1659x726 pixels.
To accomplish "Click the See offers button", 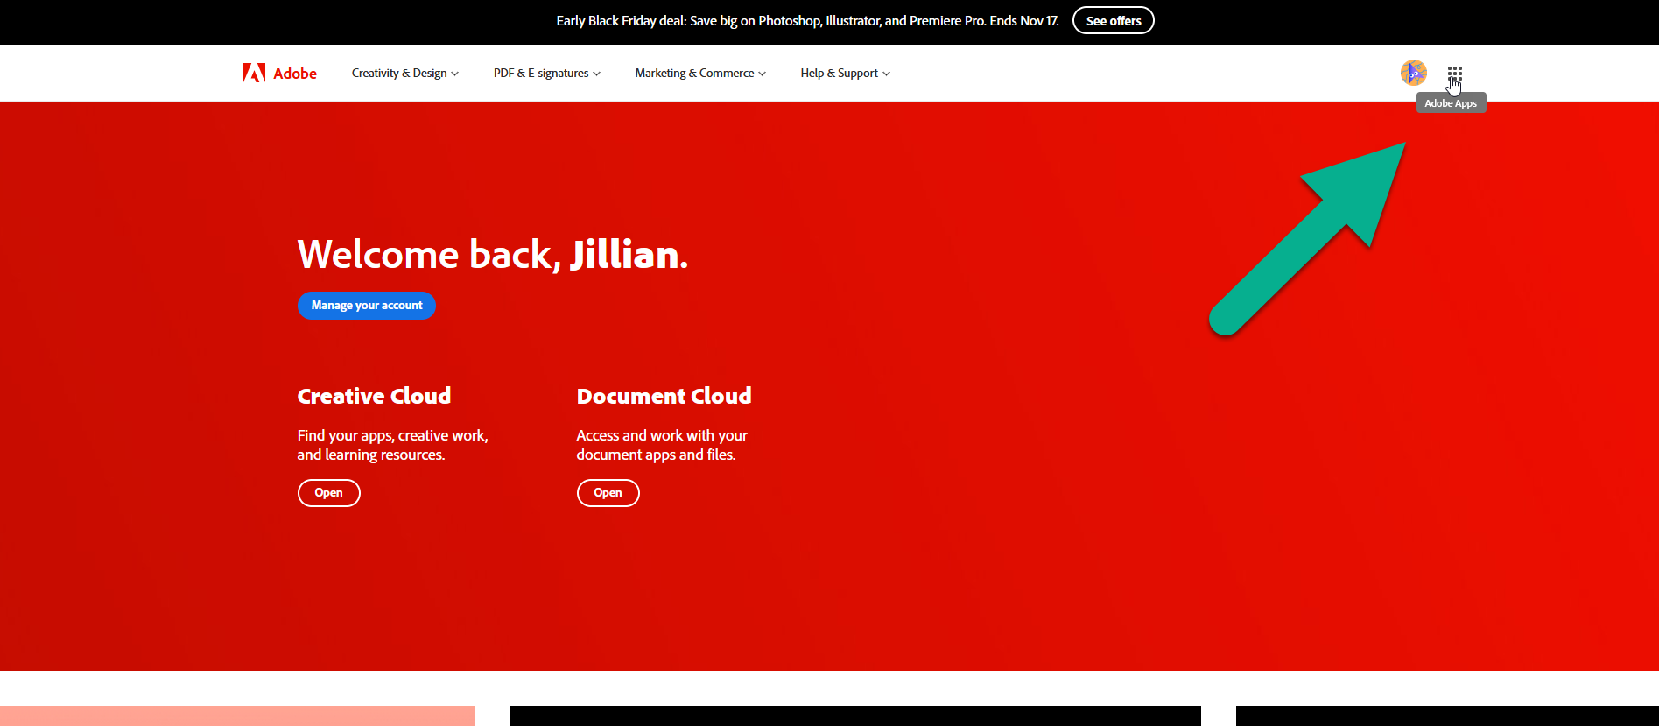I will tap(1114, 20).
